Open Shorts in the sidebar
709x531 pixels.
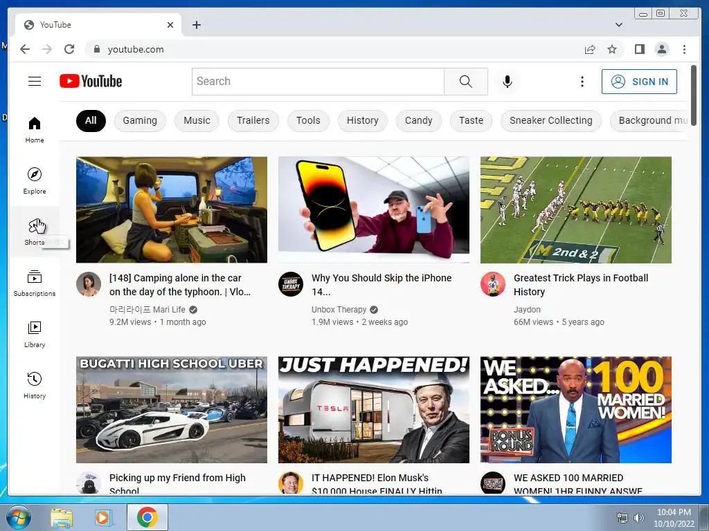(35, 232)
